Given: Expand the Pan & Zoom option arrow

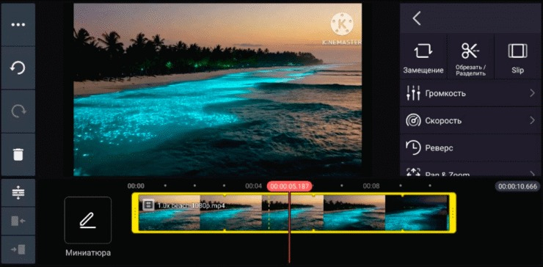Looking at the screenshot, I should [x=532, y=174].
